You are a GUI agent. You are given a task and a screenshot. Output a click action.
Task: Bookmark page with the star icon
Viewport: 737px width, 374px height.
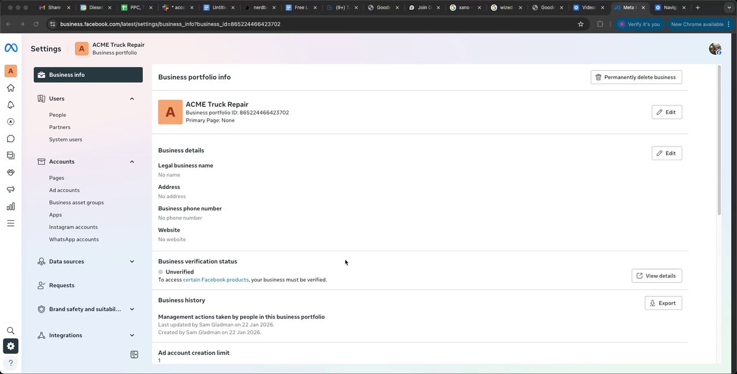click(580, 24)
